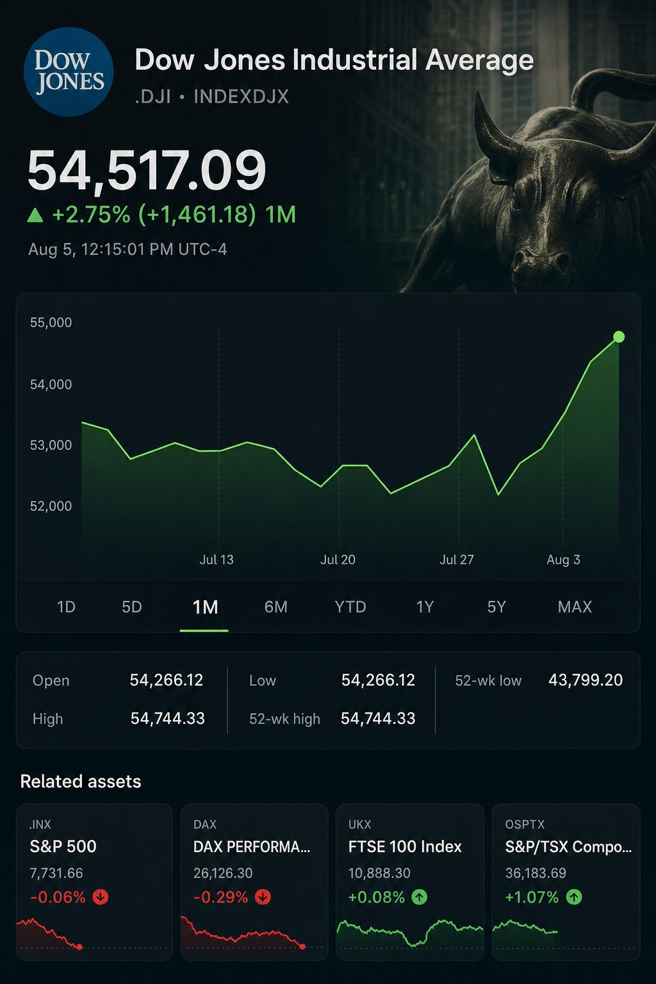656x984 pixels.
Task: Click the Jul 13 date label on chart
Action: [217, 559]
